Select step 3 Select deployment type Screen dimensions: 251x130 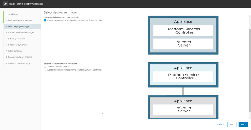point(22,26)
